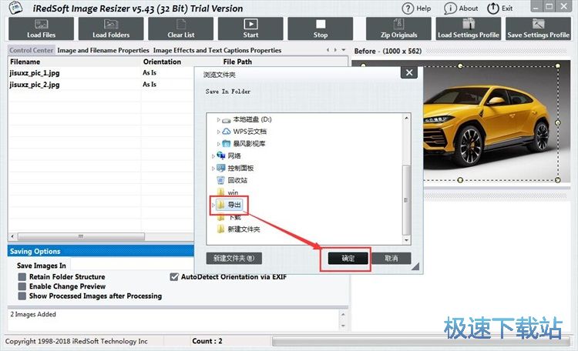
Task: Click the tab scroll left arrow
Action: 328,50
